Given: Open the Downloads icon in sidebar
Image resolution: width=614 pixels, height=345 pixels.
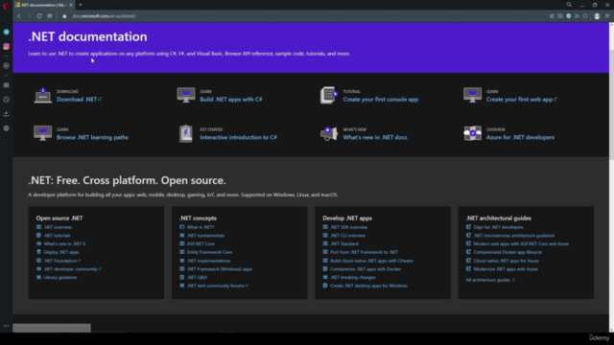Looking at the screenshot, I should (x=7, y=114).
